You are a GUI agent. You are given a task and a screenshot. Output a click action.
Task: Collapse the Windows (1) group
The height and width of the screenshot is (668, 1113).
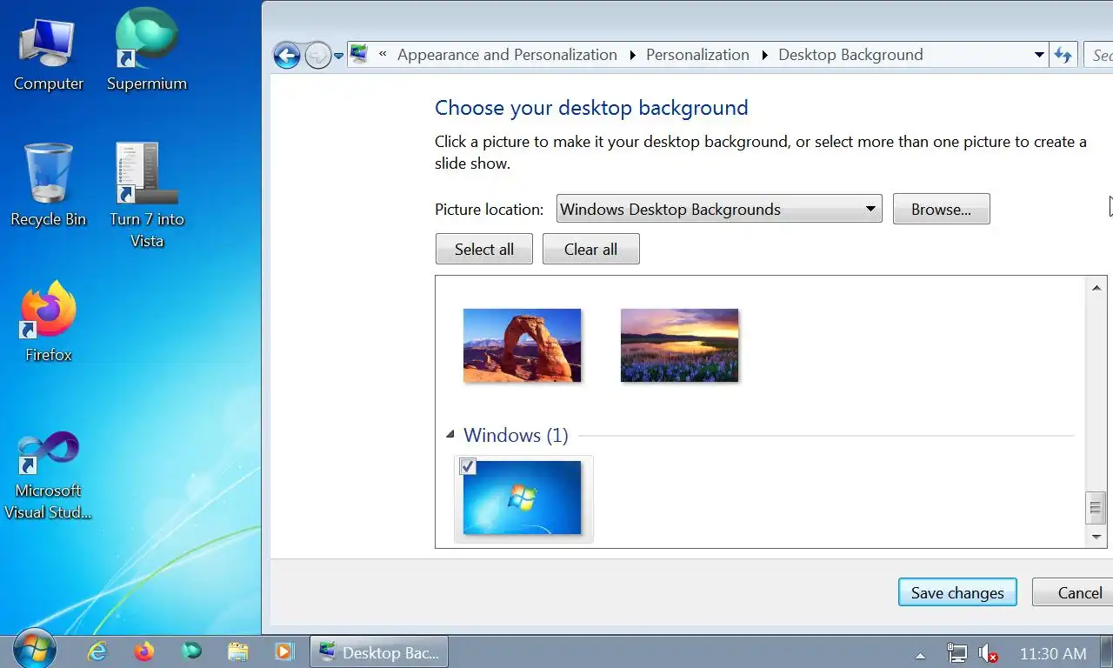[x=450, y=434]
